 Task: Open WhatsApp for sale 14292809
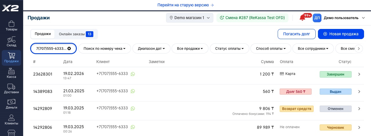(x=133, y=109)
